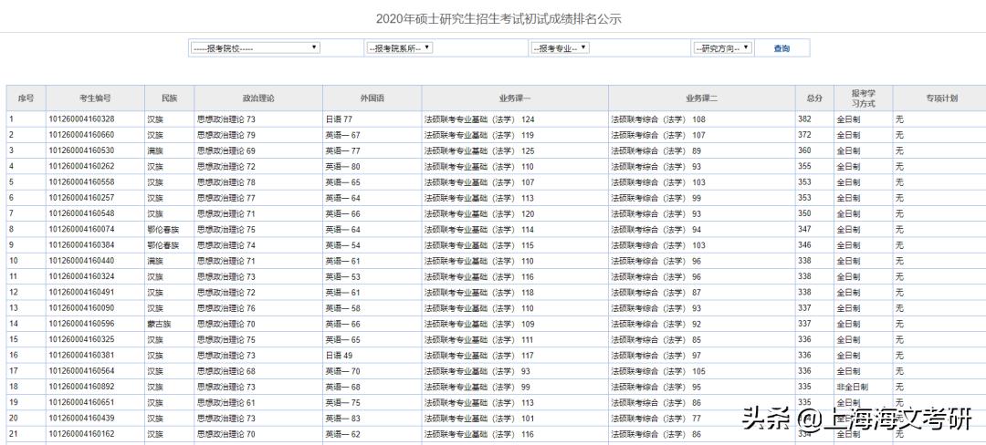Click the 序号 column header

click(26, 98)
